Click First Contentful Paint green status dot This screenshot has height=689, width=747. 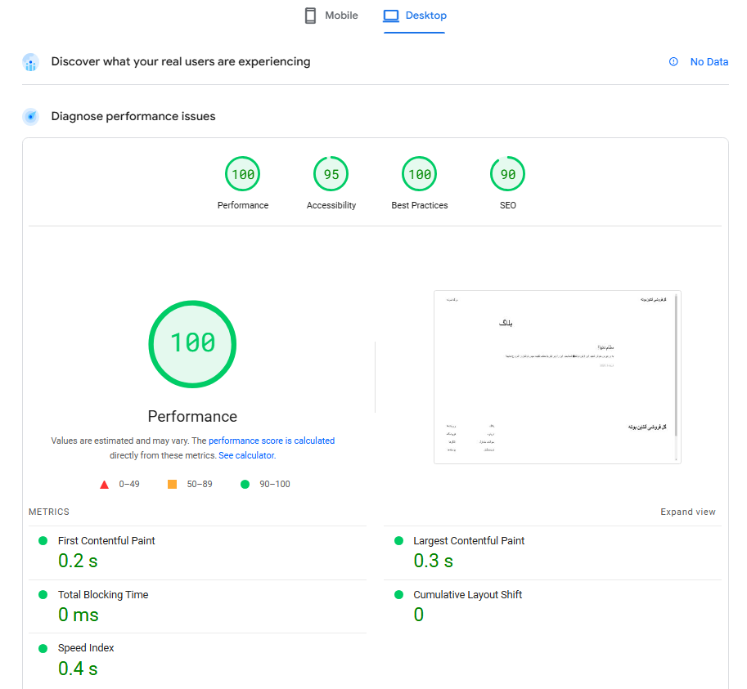[43, 540]
